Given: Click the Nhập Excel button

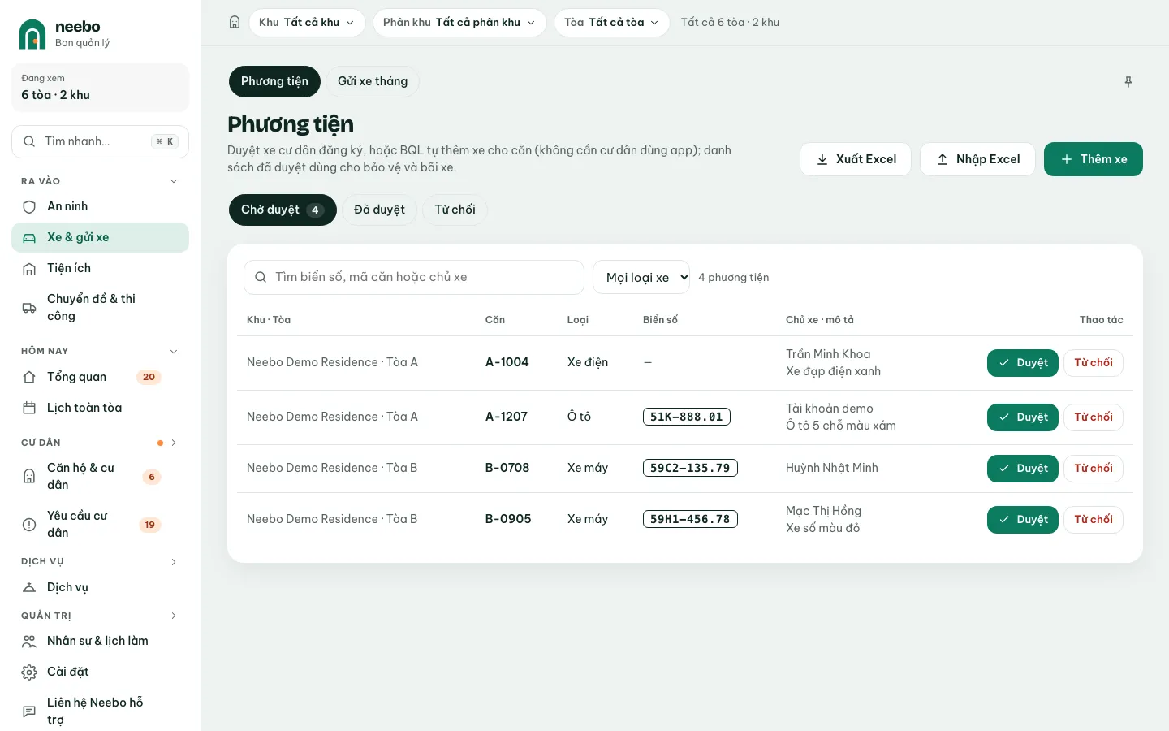Looking at the screenshot, I should pos(977,159).
